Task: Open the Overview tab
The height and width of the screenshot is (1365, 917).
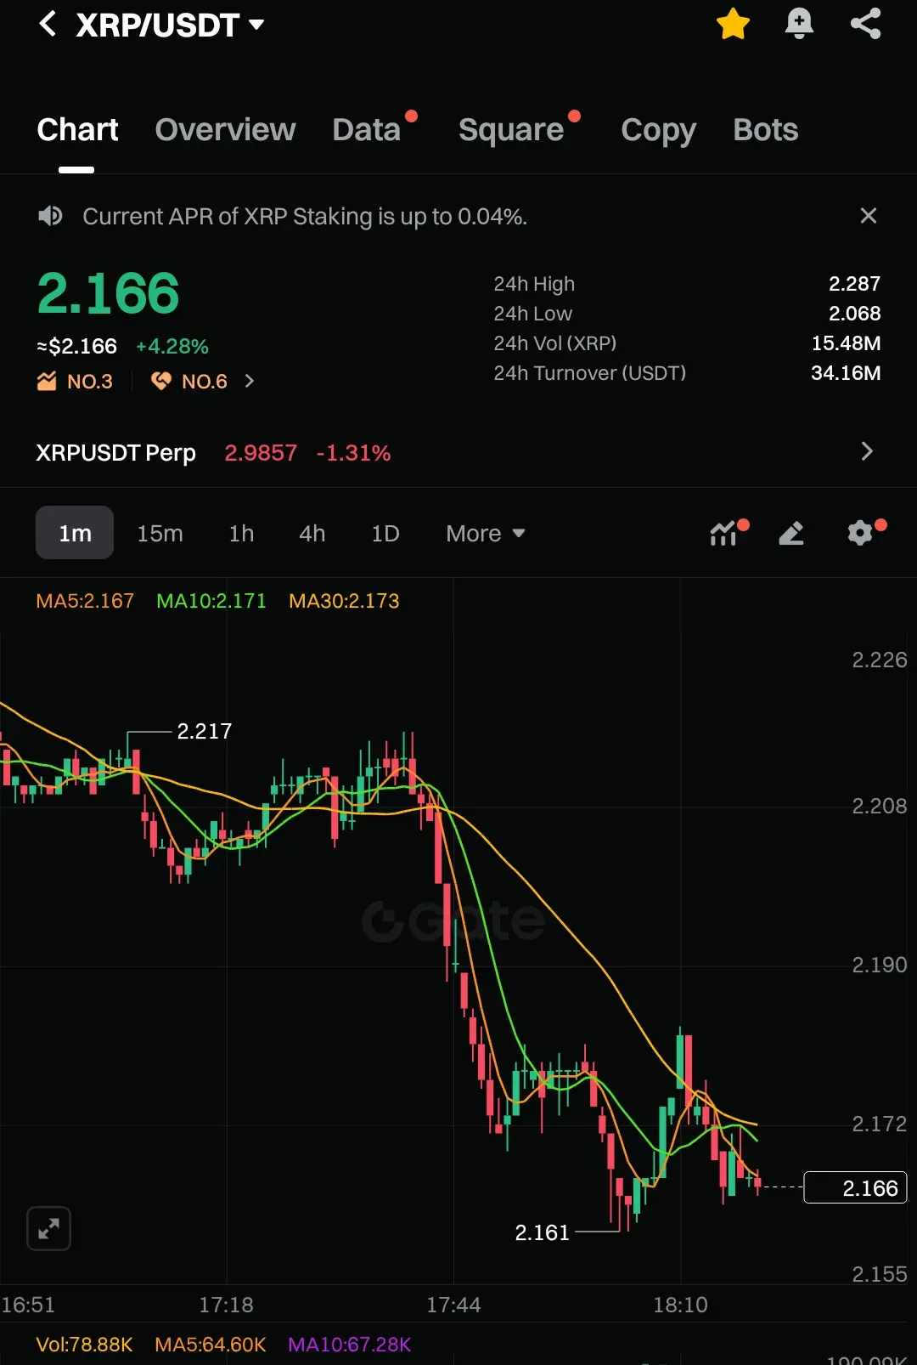Action: (x=225, y=130)
